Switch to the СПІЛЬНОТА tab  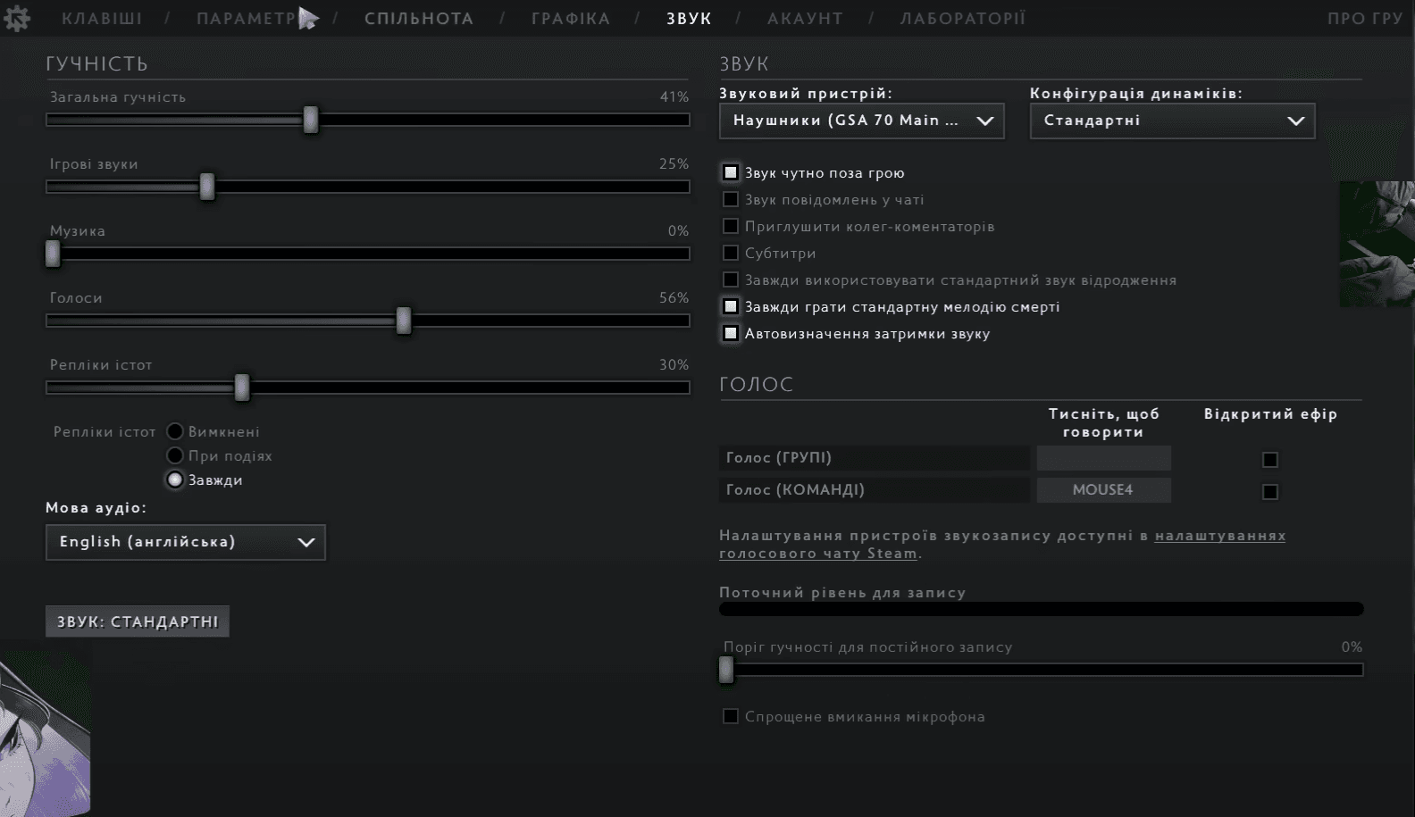(x=419, y=19)
